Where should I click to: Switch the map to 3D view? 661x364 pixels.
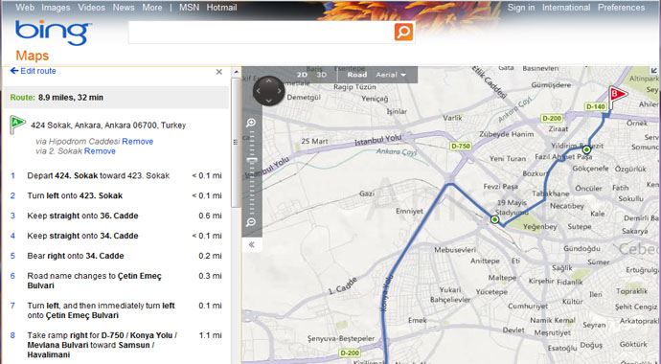(322, 75)
